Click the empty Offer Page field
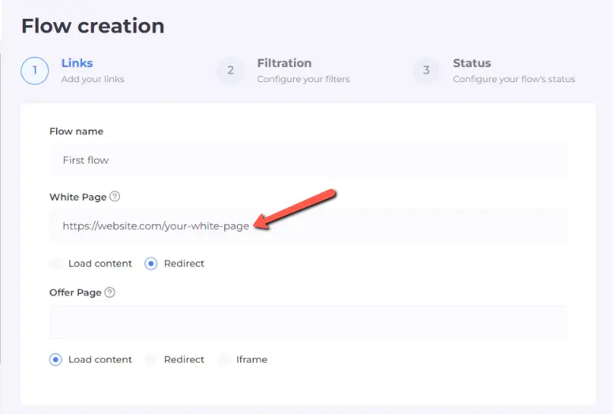 coord(308,322)
